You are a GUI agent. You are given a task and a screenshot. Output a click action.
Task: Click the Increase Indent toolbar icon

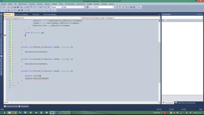(22, 10)
